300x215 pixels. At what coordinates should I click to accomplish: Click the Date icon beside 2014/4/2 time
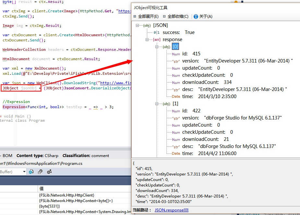tap(176, 153)
